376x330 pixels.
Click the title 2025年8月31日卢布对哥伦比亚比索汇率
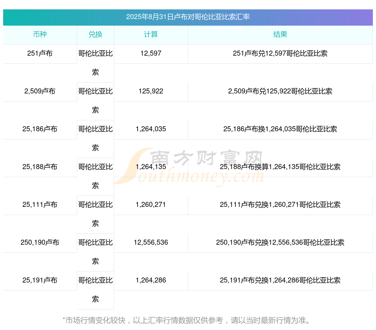coord(188,17)
